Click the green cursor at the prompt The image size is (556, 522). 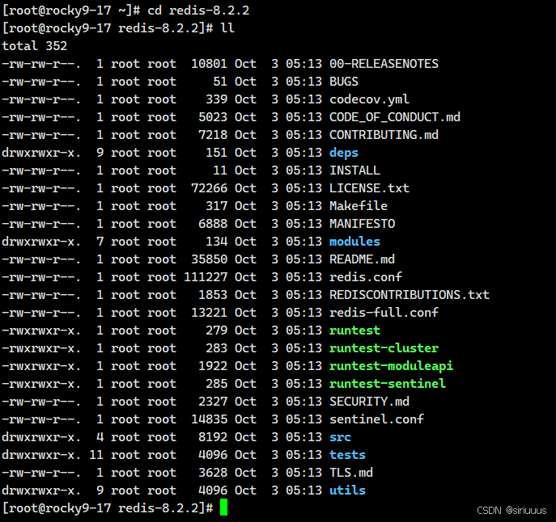click(223, 507)
